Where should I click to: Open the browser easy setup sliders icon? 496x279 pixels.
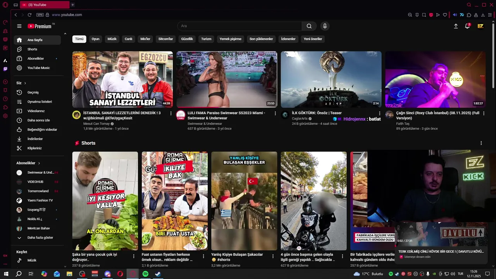click(490, 15)
